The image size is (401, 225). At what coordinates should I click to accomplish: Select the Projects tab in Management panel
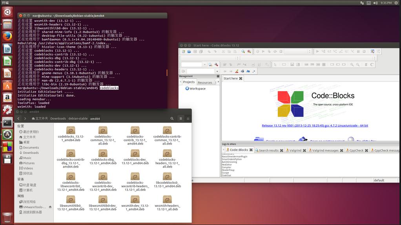coord(189,82)
